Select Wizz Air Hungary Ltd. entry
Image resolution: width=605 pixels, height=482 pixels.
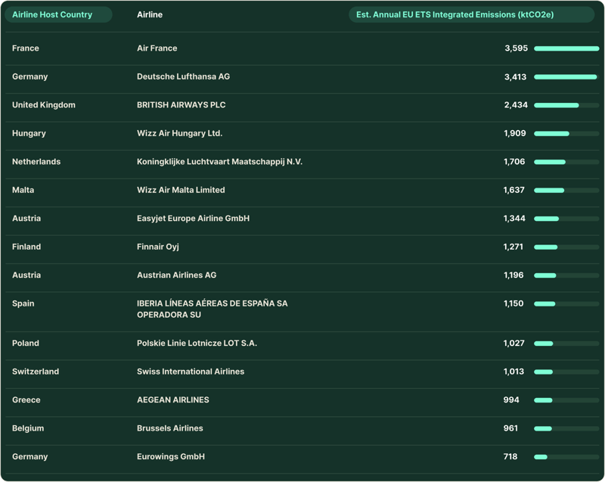click(x=180, y=133)
